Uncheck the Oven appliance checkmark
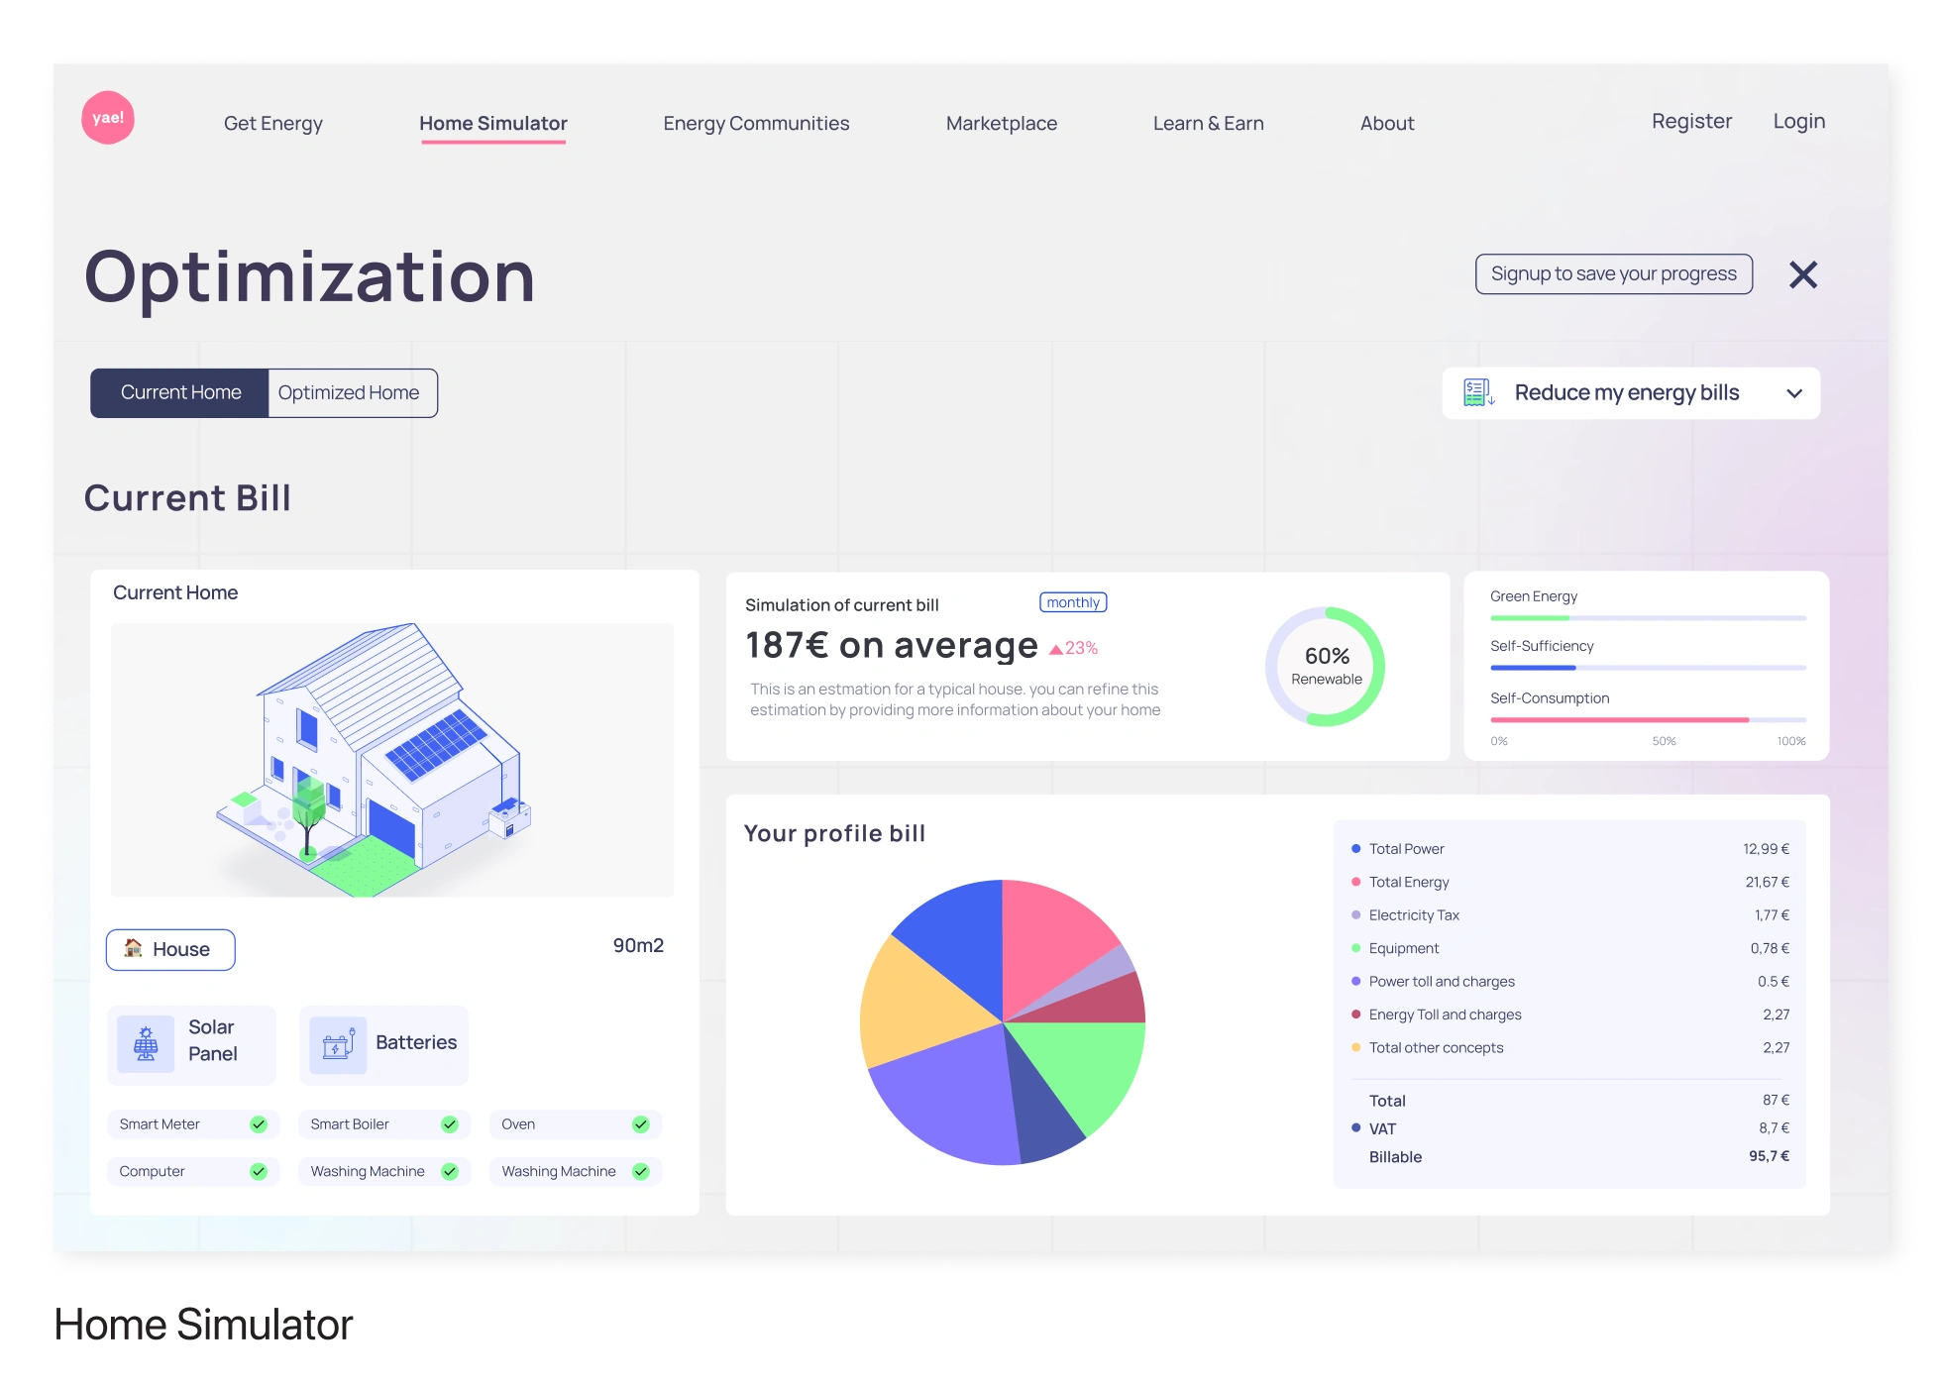Screen dimensions: 1940x1387 (641, 1124)
